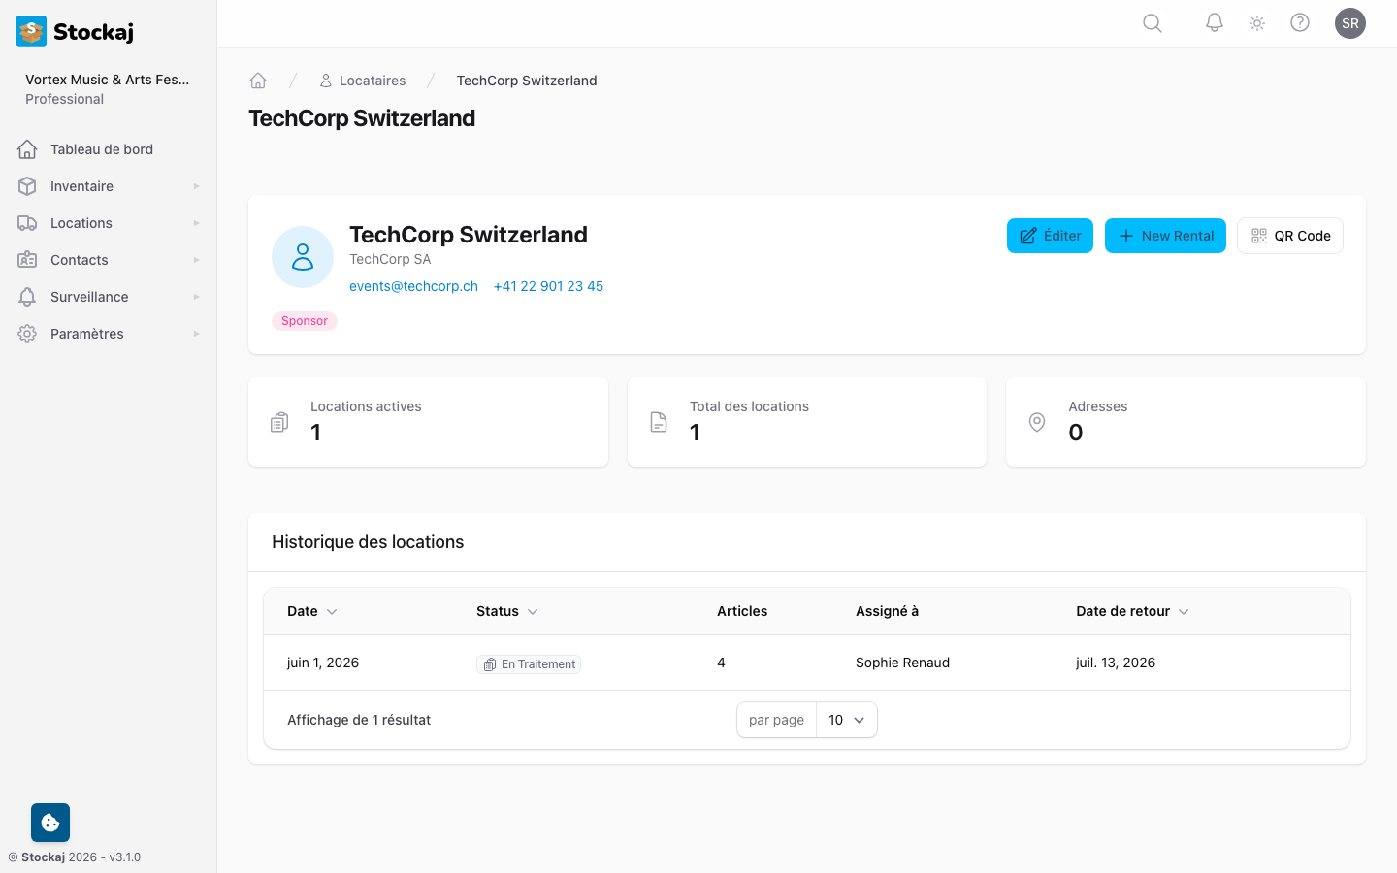Open the QR Code button
This screenshot has height=873, width=1397.
(x=1289, y=236)
